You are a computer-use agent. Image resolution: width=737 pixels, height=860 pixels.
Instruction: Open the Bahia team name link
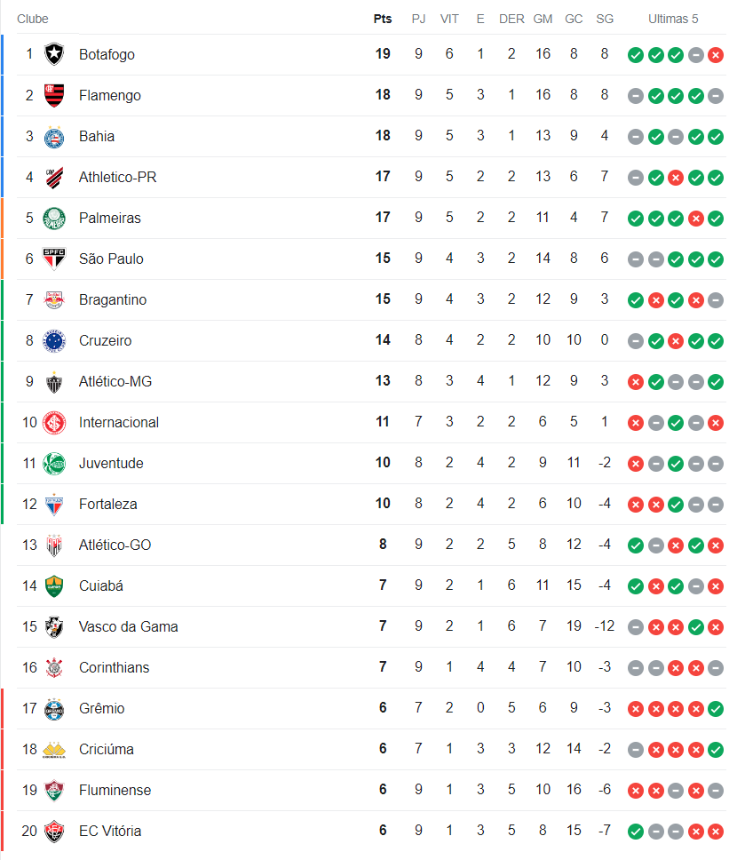click(x=97, y=136)
